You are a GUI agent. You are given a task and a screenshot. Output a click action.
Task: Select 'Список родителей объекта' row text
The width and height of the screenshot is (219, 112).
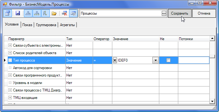coord(35,53)
